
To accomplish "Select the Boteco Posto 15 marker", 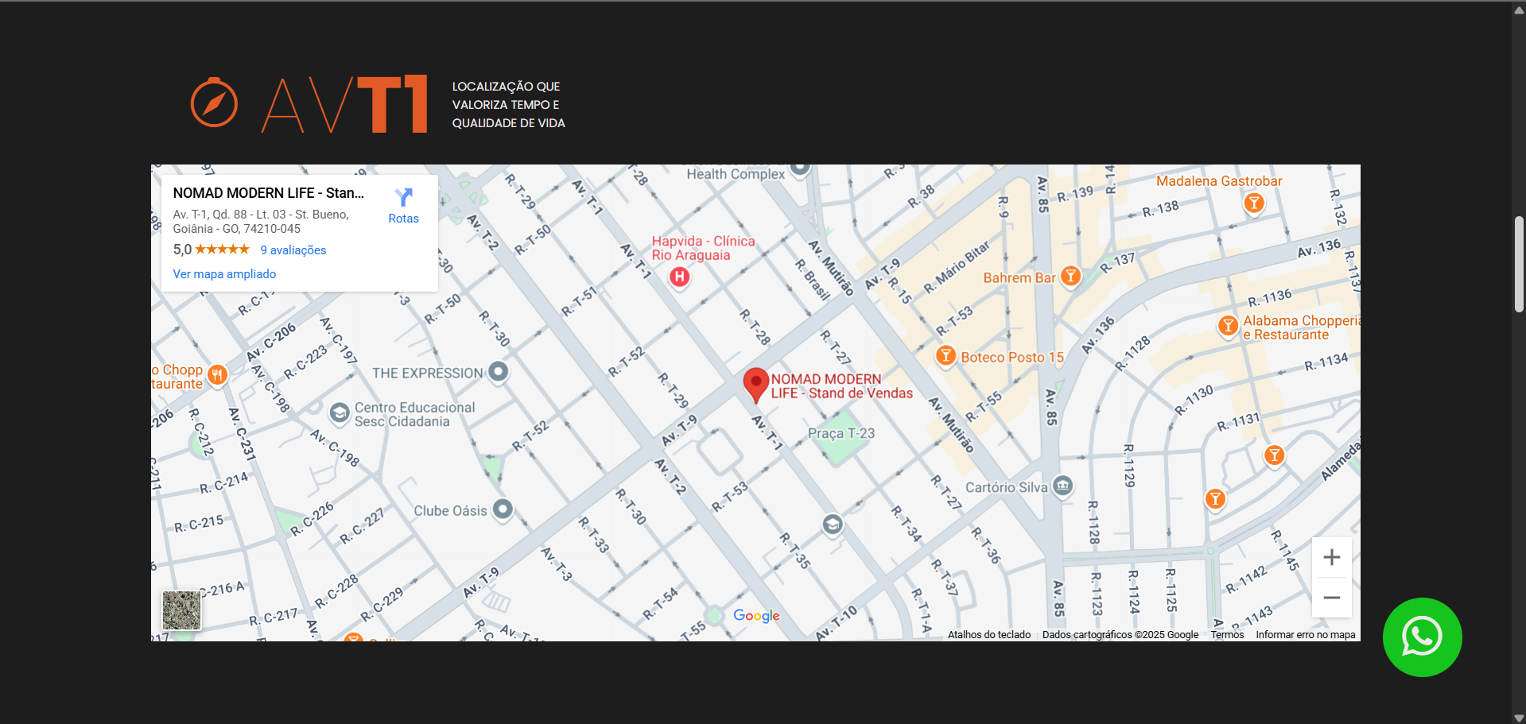I will (x=945, y=355).
